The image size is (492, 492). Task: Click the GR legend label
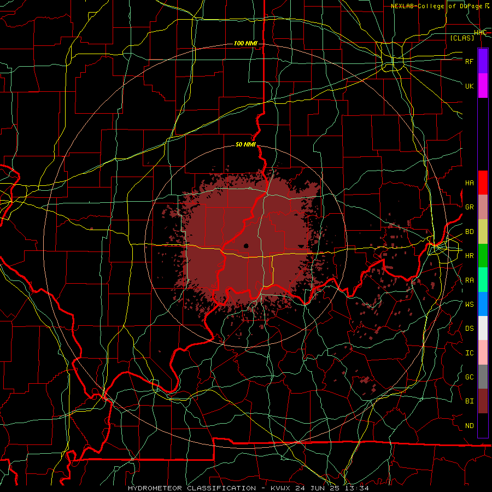(469, 207)
